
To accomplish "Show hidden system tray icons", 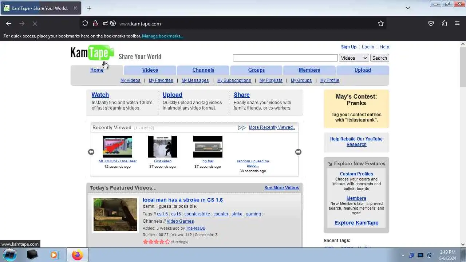I will coord(403,255).
